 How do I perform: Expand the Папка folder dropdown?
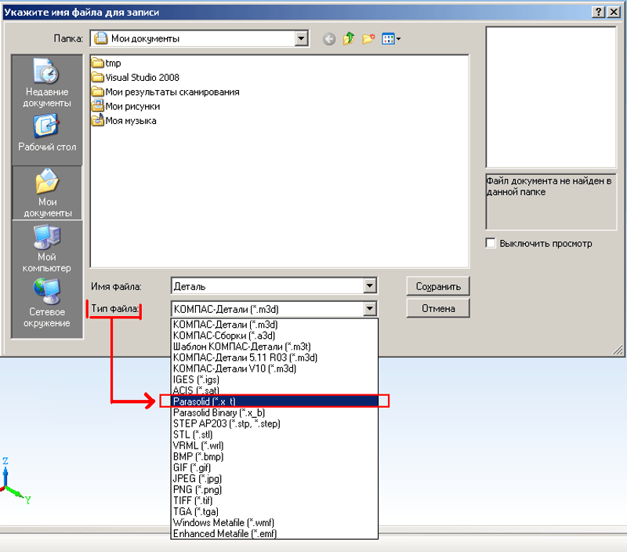pyautogui.click(x=301, y=38)
